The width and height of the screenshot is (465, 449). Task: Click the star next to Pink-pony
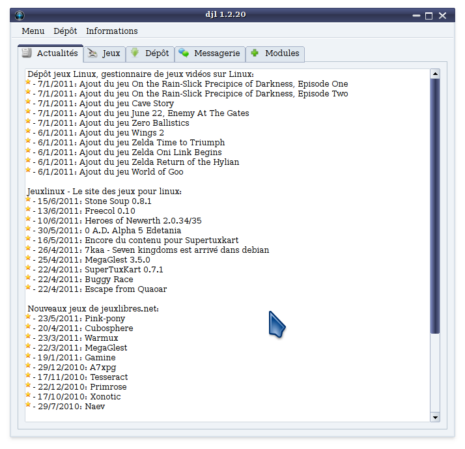click(x=28, y=317)
